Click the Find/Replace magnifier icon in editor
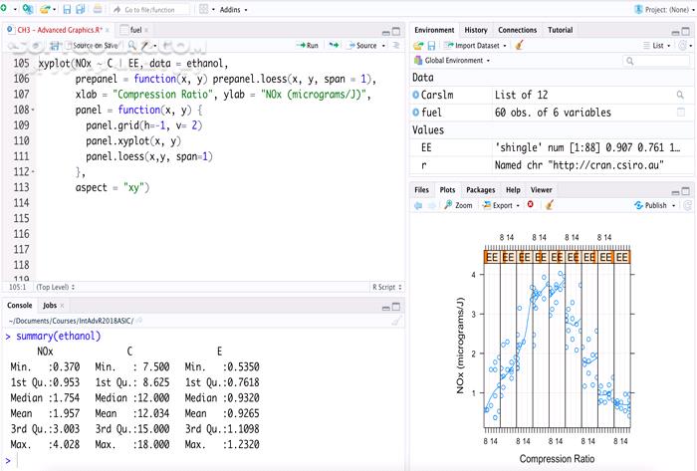Viewport: 697px width, 471px height. (132, 46)
